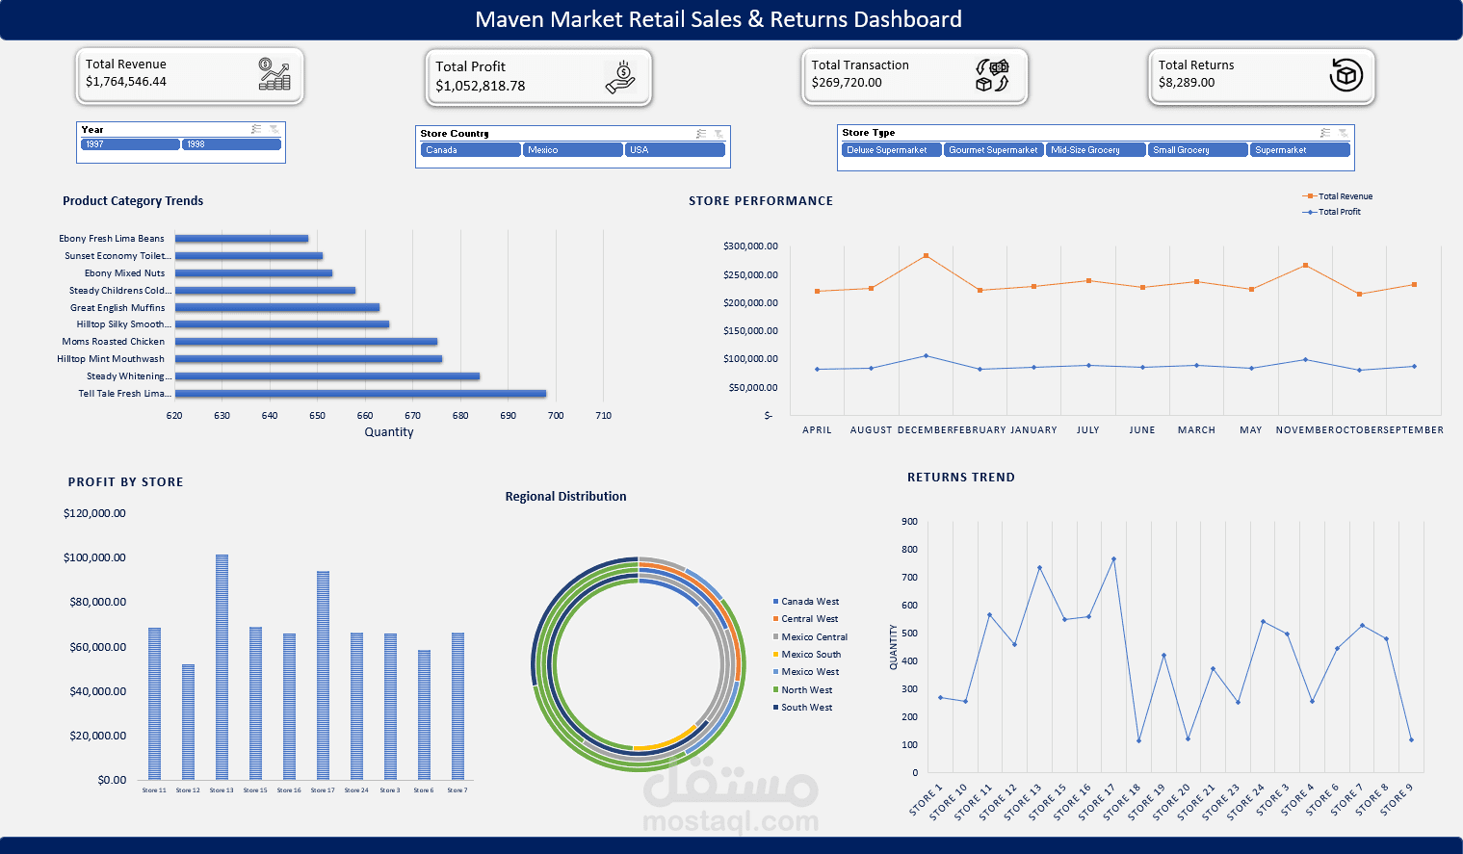Clear the filter on the Year slicer
Image resolution: width=1463 pixels, height=854 pixels.
[x=274, y=129]
